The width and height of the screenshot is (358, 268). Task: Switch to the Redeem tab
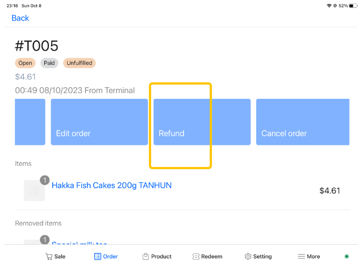coord(207,257)
